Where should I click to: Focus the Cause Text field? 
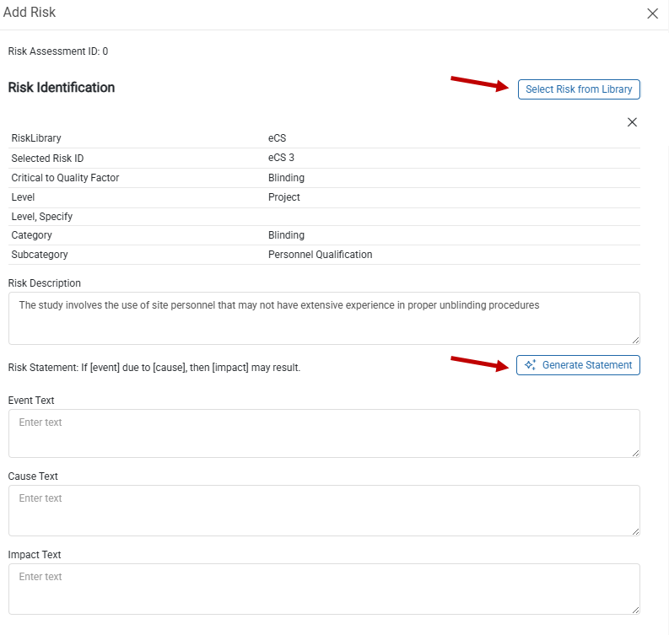324,510
